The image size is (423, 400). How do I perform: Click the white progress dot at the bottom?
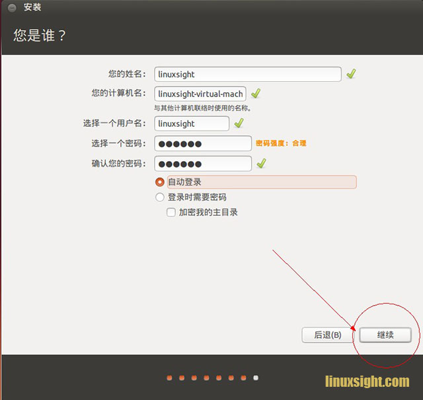[x=256, y=378]
